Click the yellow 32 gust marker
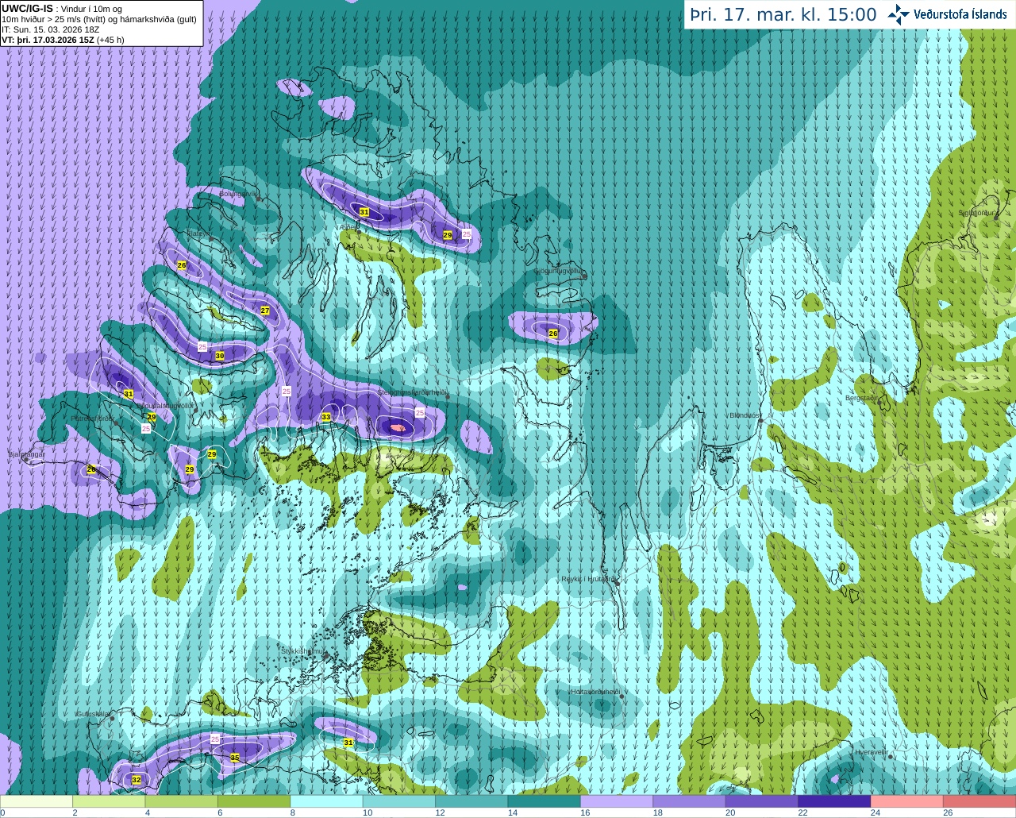 click(x=137, y=780)
